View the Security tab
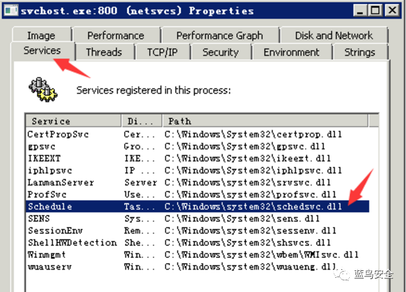 [221, 52]
